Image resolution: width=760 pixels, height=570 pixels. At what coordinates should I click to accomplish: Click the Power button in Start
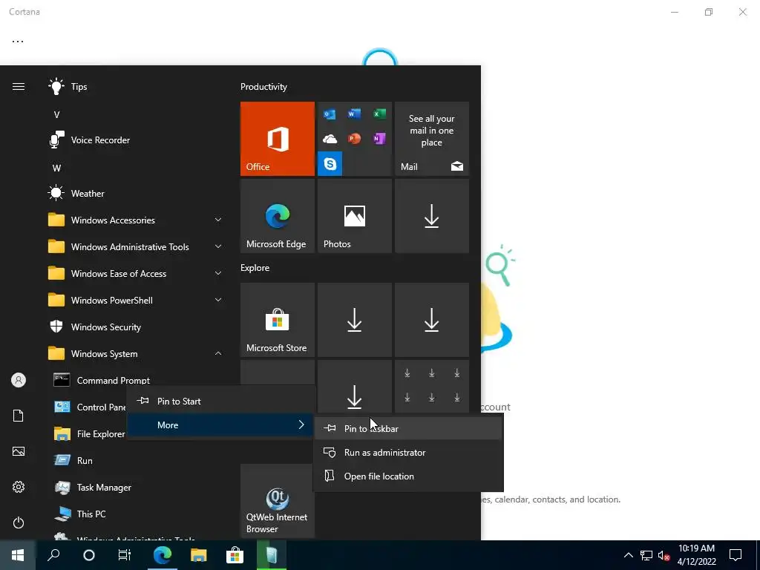click(x=19, y=522)
